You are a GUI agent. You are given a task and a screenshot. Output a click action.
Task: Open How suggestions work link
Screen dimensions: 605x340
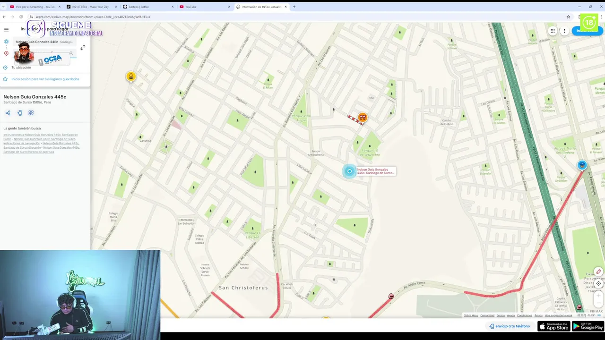tap(558, 315)
